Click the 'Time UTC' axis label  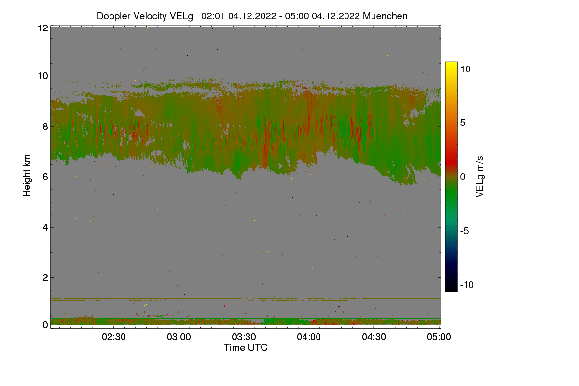pos(246,347)
